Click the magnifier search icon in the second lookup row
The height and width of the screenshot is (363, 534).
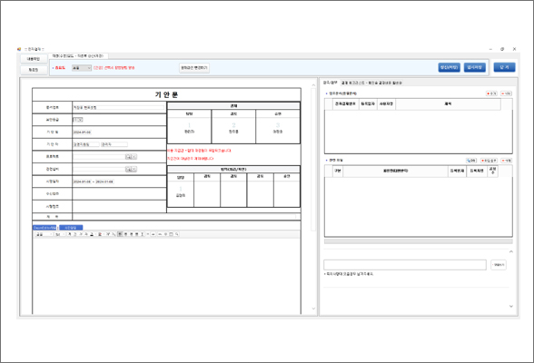click(128, 169)
